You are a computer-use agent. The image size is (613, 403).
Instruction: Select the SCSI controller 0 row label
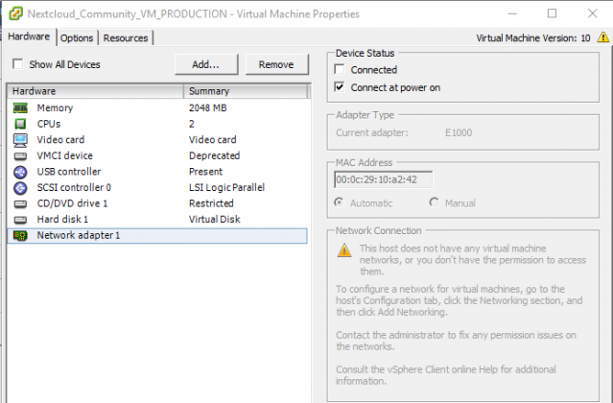74,188
